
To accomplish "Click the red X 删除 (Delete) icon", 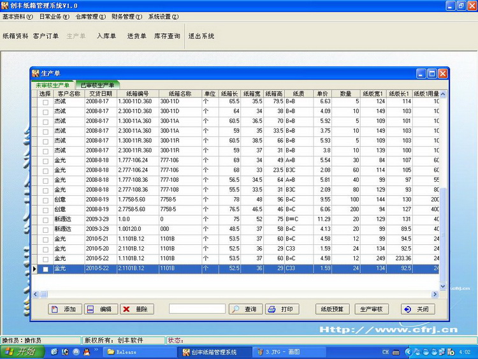I will coord(127,309).
